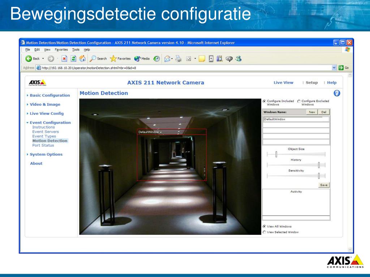Open the Event Servers link
370x277 pixels.
click(x=46, y=132)
